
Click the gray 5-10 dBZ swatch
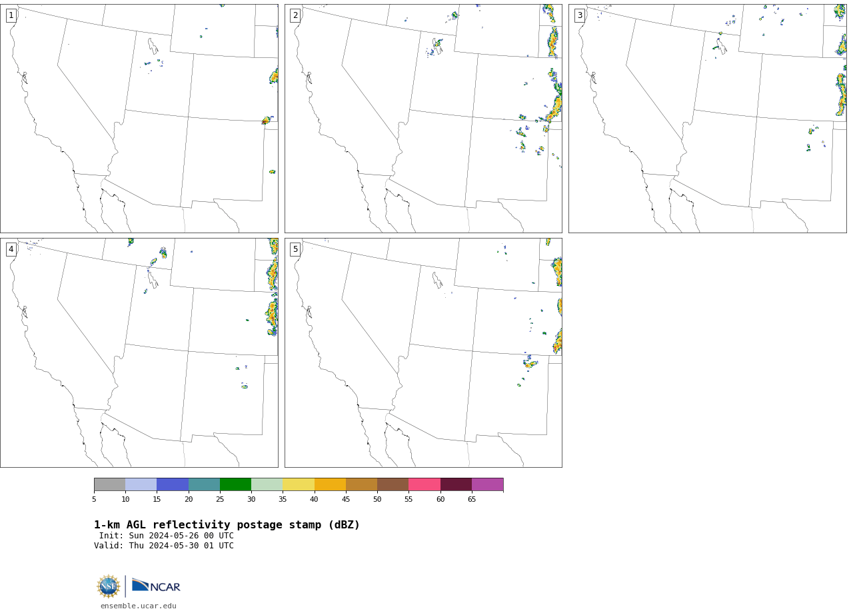[x=109, y=484]
